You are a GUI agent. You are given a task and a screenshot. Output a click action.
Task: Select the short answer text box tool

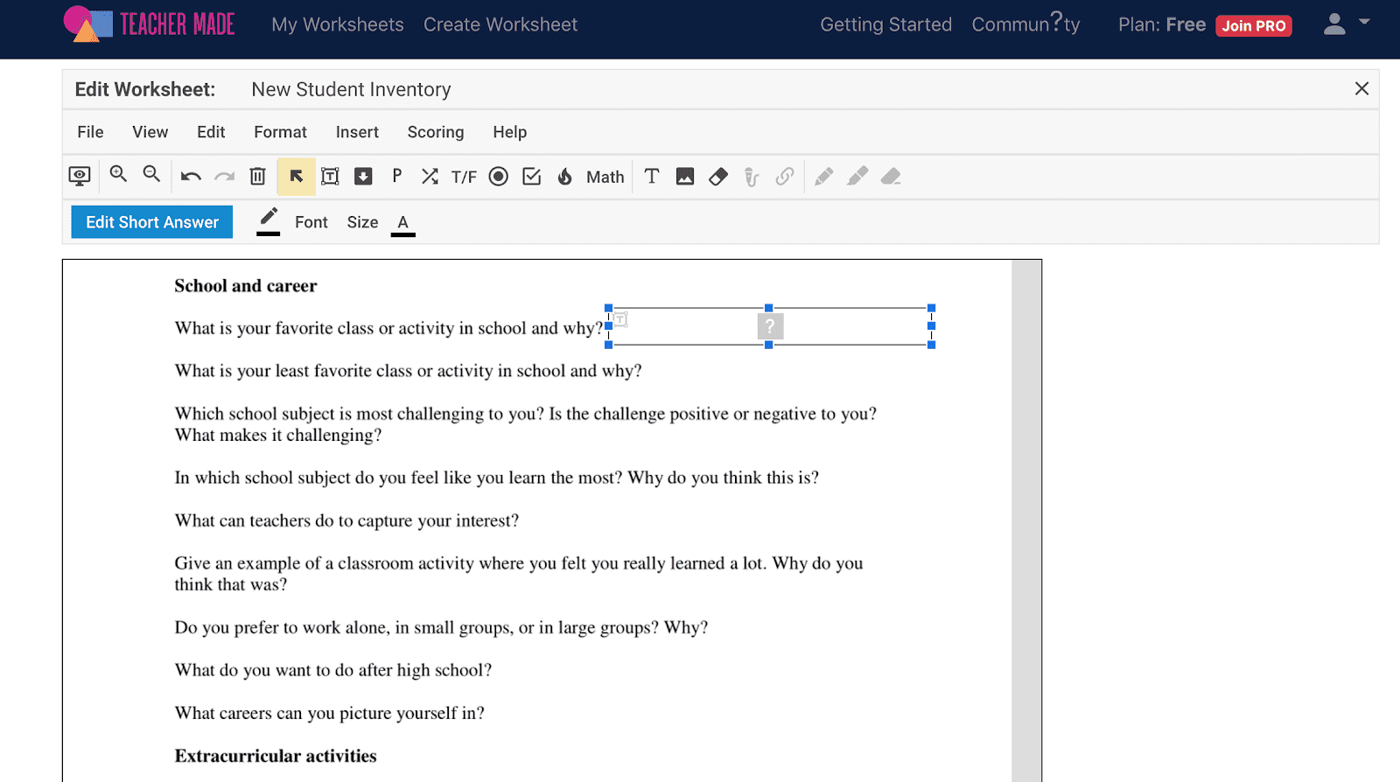coord(330,177)
